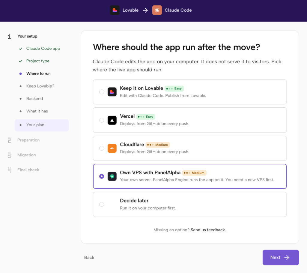Click the purple dot beside Where to run

coord(21,74)
